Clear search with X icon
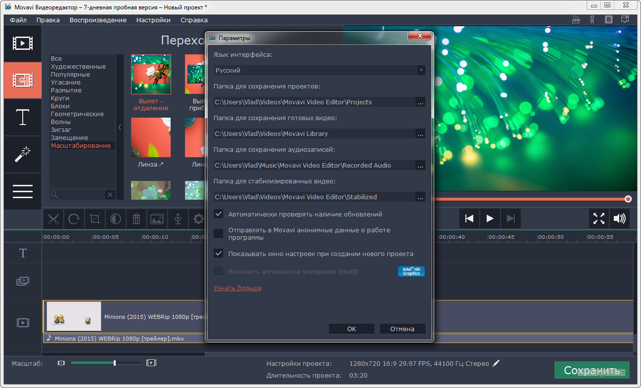Image resolution: width=641 pixels, height=388 pixels. [110, 195]
